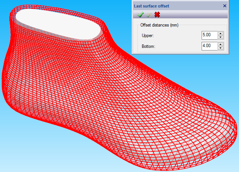Cancel with the red cross icon

[x=157, y=15]
